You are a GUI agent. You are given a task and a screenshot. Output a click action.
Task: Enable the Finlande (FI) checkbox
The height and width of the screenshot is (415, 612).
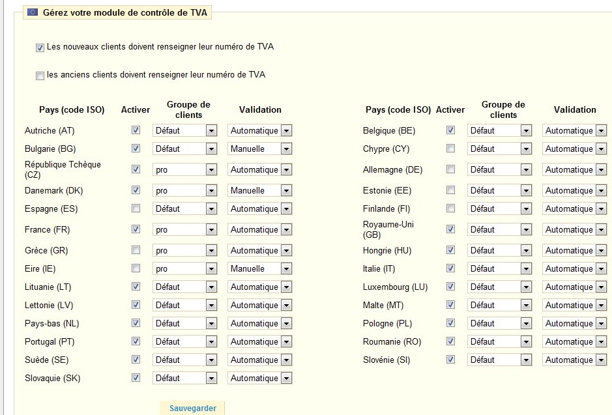coord(450,208)
